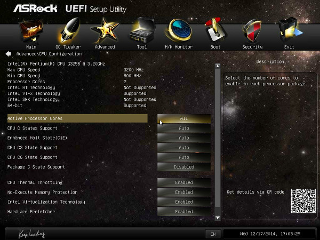Open the Boot joystick icon

(x=215, y=30)
